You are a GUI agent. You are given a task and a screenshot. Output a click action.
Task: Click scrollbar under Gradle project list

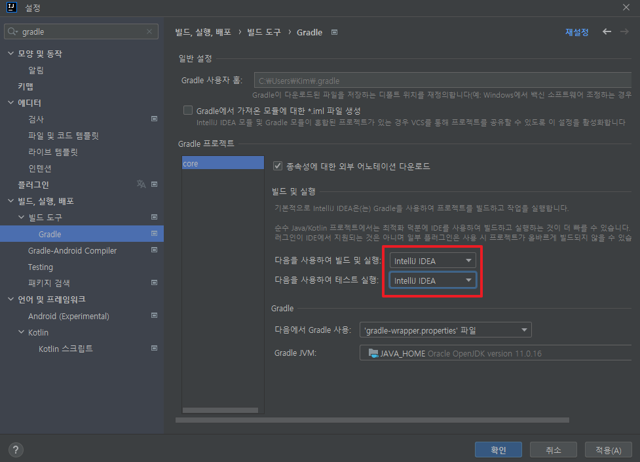click(x=220, y=410)
